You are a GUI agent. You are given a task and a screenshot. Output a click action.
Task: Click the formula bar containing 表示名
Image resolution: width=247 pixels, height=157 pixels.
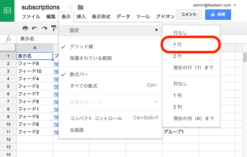tap(38, 39)
